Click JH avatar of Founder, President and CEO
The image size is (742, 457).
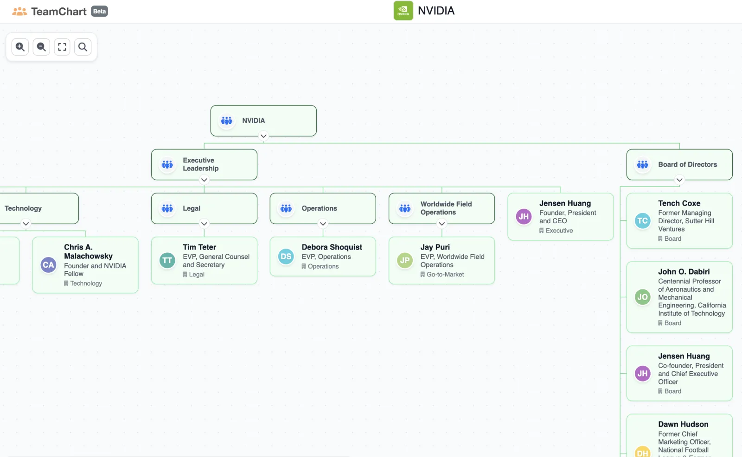coord(524,217)
